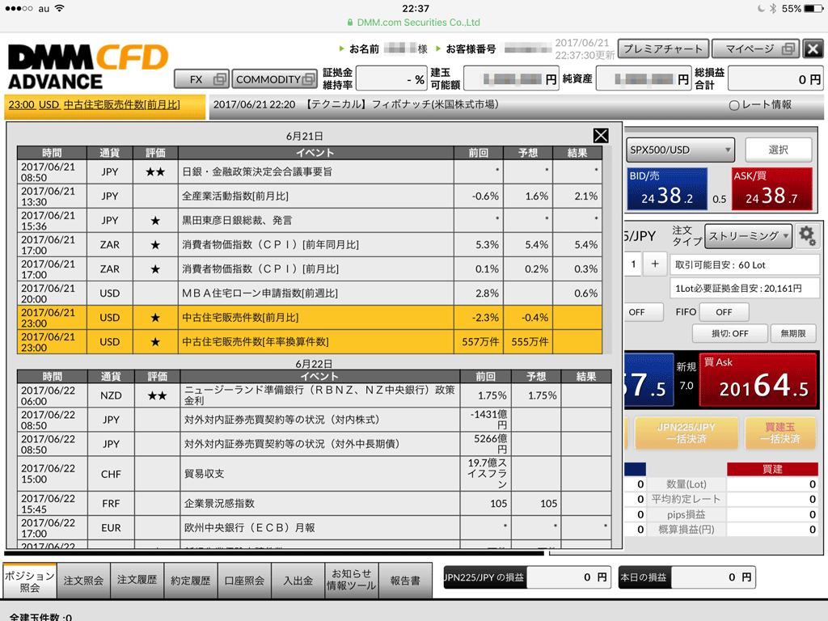Switch to 注文照会 tab
The image size is (828, 621).
pyautogui.click(x=83, y=581)
